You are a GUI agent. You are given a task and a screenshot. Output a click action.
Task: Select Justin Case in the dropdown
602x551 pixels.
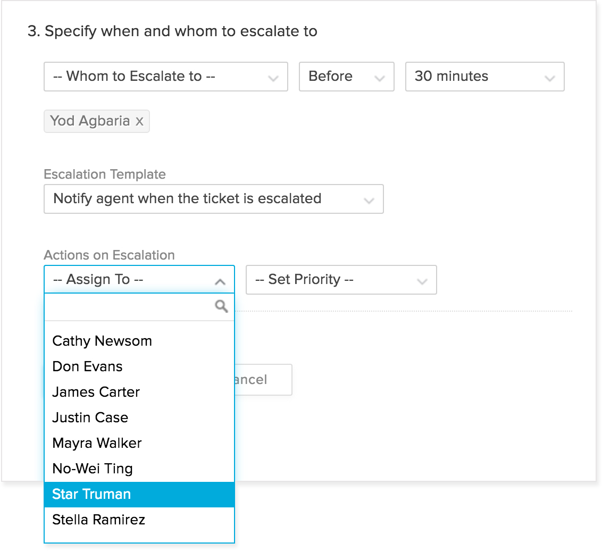click(x=90, y=418)
